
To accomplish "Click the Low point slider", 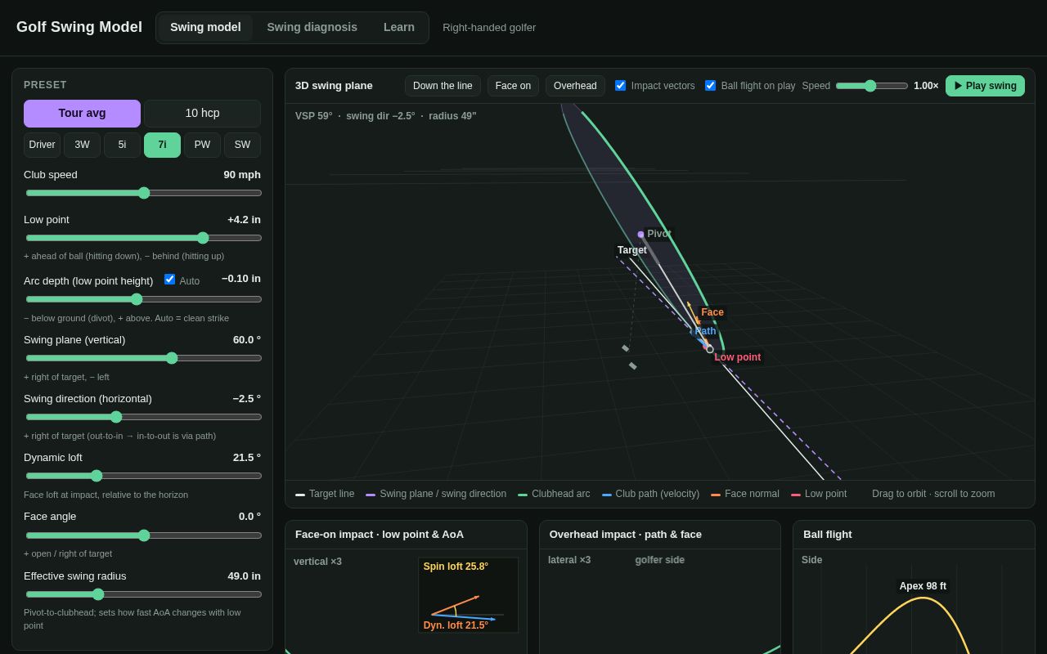I will 144,238.
